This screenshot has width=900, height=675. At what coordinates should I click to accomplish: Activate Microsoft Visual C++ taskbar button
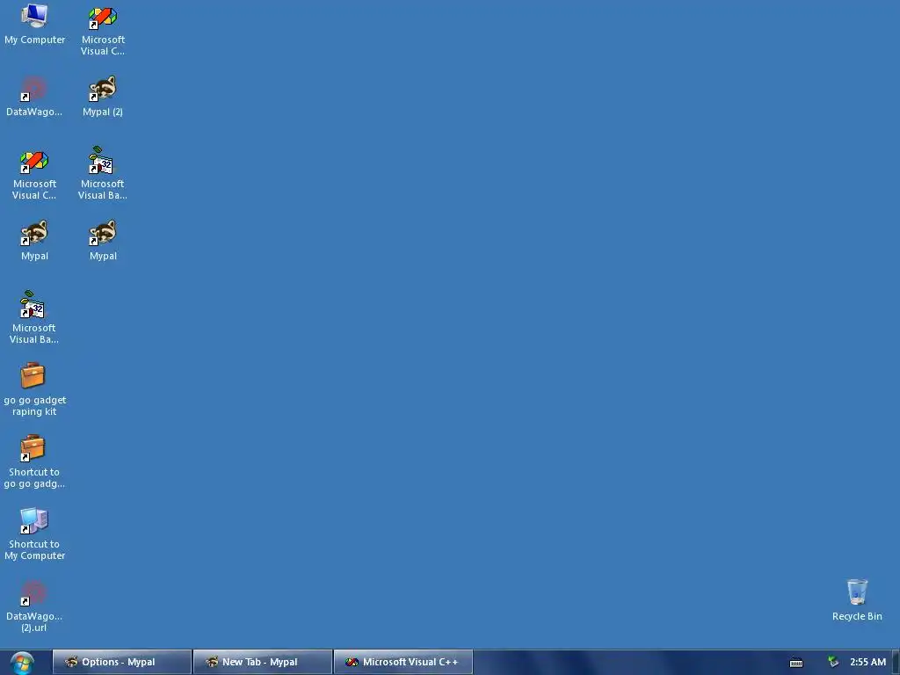pos(403,662)
